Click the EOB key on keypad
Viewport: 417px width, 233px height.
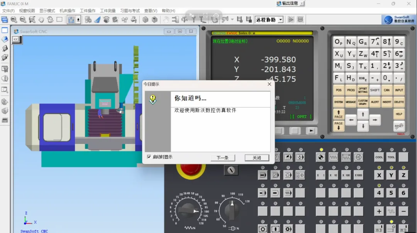click(363, 78)
